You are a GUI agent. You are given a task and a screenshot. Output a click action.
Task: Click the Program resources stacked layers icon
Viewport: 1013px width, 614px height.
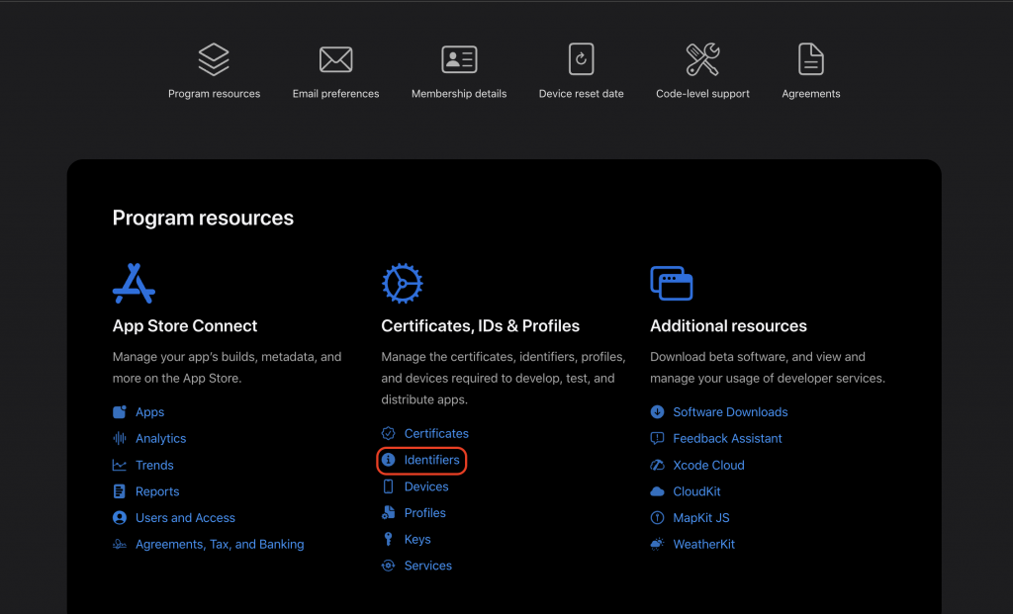[x=214, y=59]
